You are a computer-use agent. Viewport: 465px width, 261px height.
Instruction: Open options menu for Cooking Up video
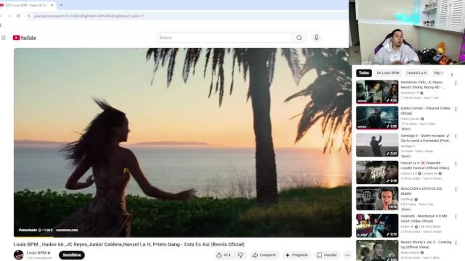pyautogui.click(x=456, y=243)
